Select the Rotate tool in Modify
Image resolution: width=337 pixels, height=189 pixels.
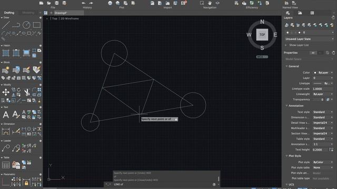click(19, 90)
